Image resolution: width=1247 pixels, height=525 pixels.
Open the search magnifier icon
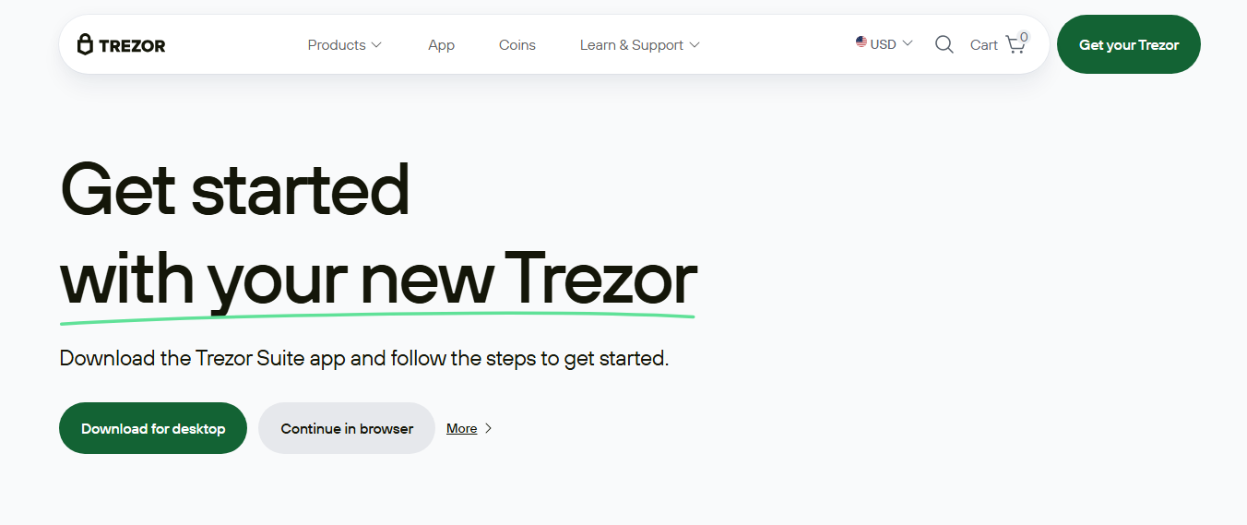click(944, 44)
